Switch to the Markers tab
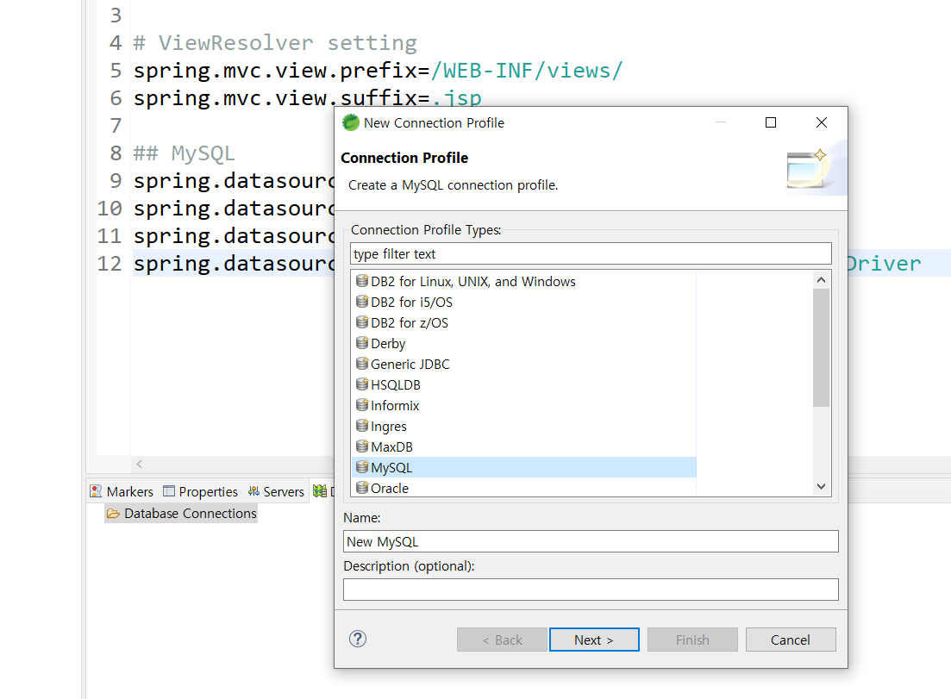 click(122, 491)
